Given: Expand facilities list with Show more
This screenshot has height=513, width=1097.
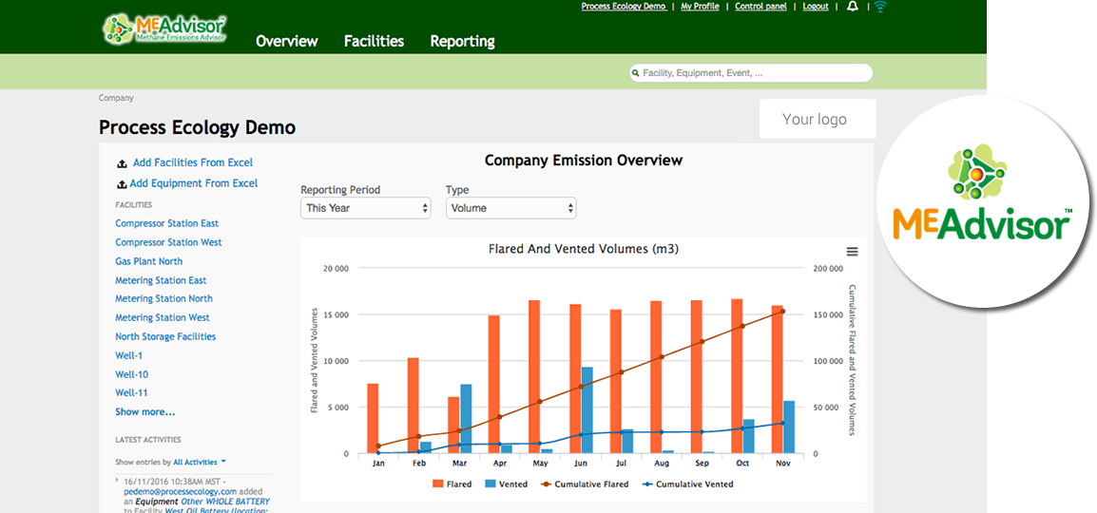Looking at the screenshot, I should pos(145,412).
